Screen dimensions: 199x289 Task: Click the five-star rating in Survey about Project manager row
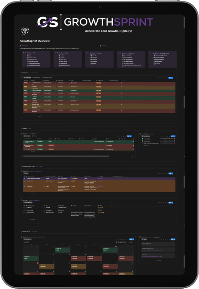(74, 179)
